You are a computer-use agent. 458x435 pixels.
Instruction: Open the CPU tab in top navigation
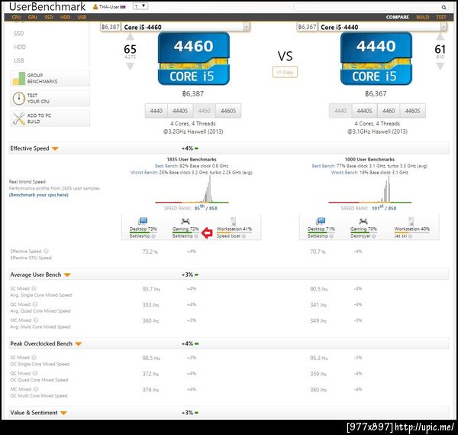click(x=16, y=18)
